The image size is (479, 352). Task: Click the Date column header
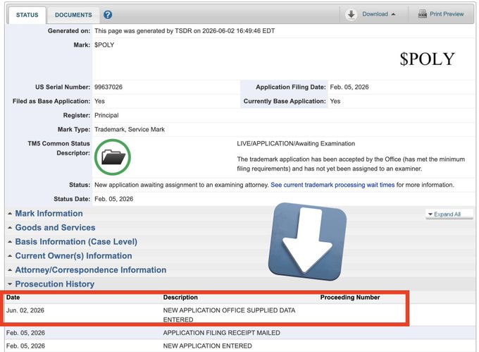pos(13,297)
